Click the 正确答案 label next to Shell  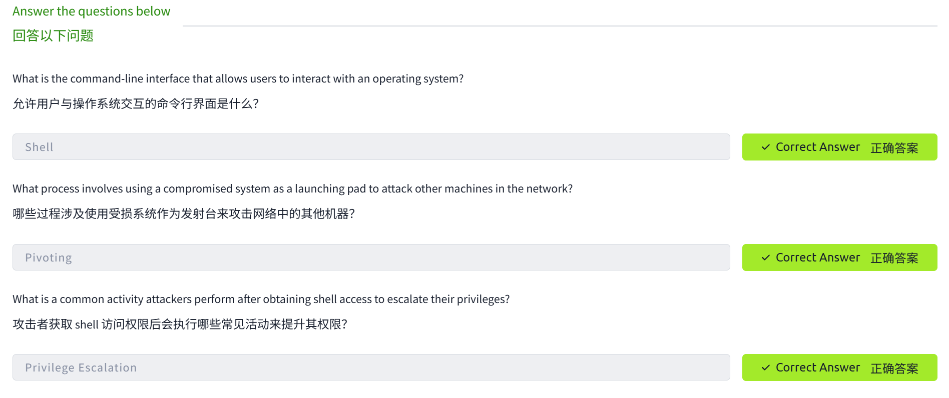click(x=894, y=148)
